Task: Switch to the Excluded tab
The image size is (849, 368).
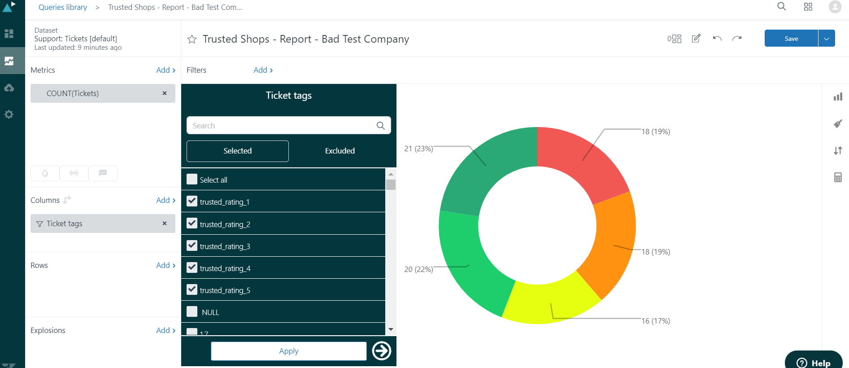Action: [x=340, y=151]
